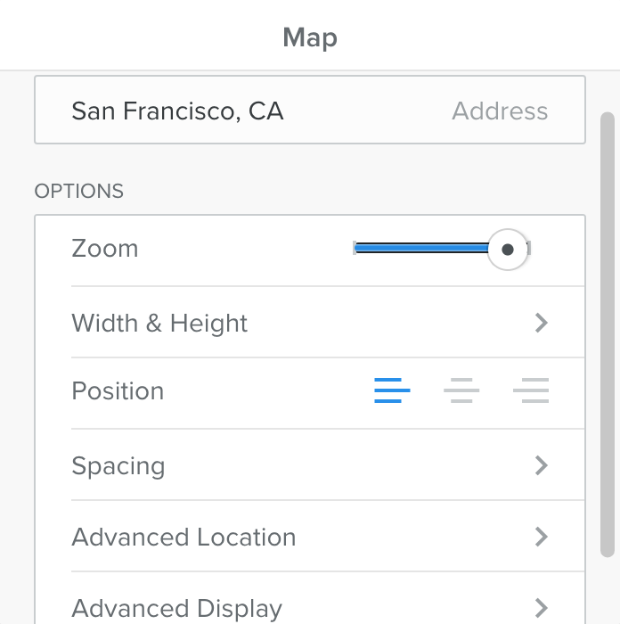
Task: Show the Advanced Display settings
Action: (x=176, y=608)
